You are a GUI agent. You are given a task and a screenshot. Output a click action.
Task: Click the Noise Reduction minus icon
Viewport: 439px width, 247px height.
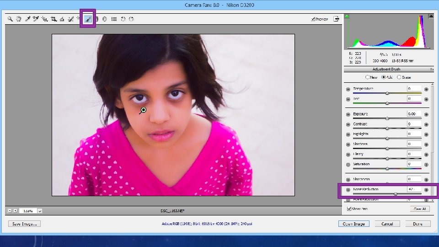pyautogui.click(x=348, y=190)
